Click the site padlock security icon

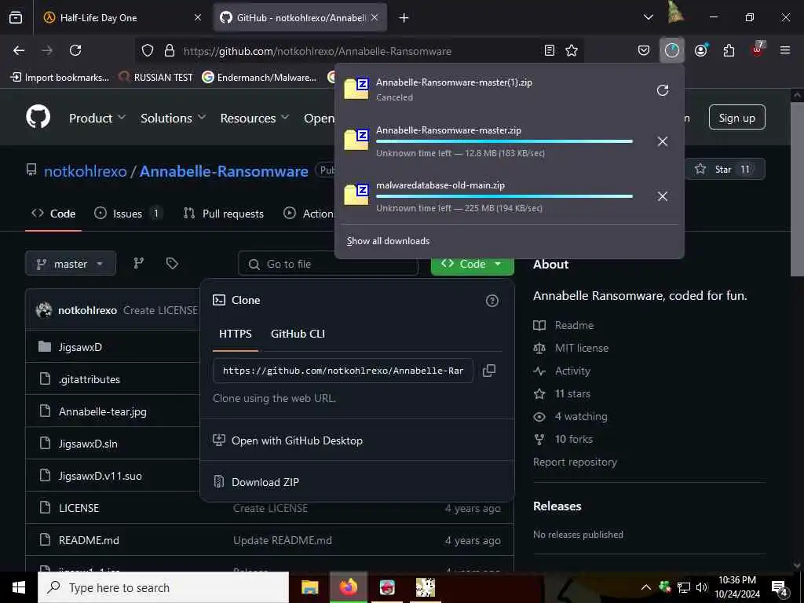tap(170, 51)
